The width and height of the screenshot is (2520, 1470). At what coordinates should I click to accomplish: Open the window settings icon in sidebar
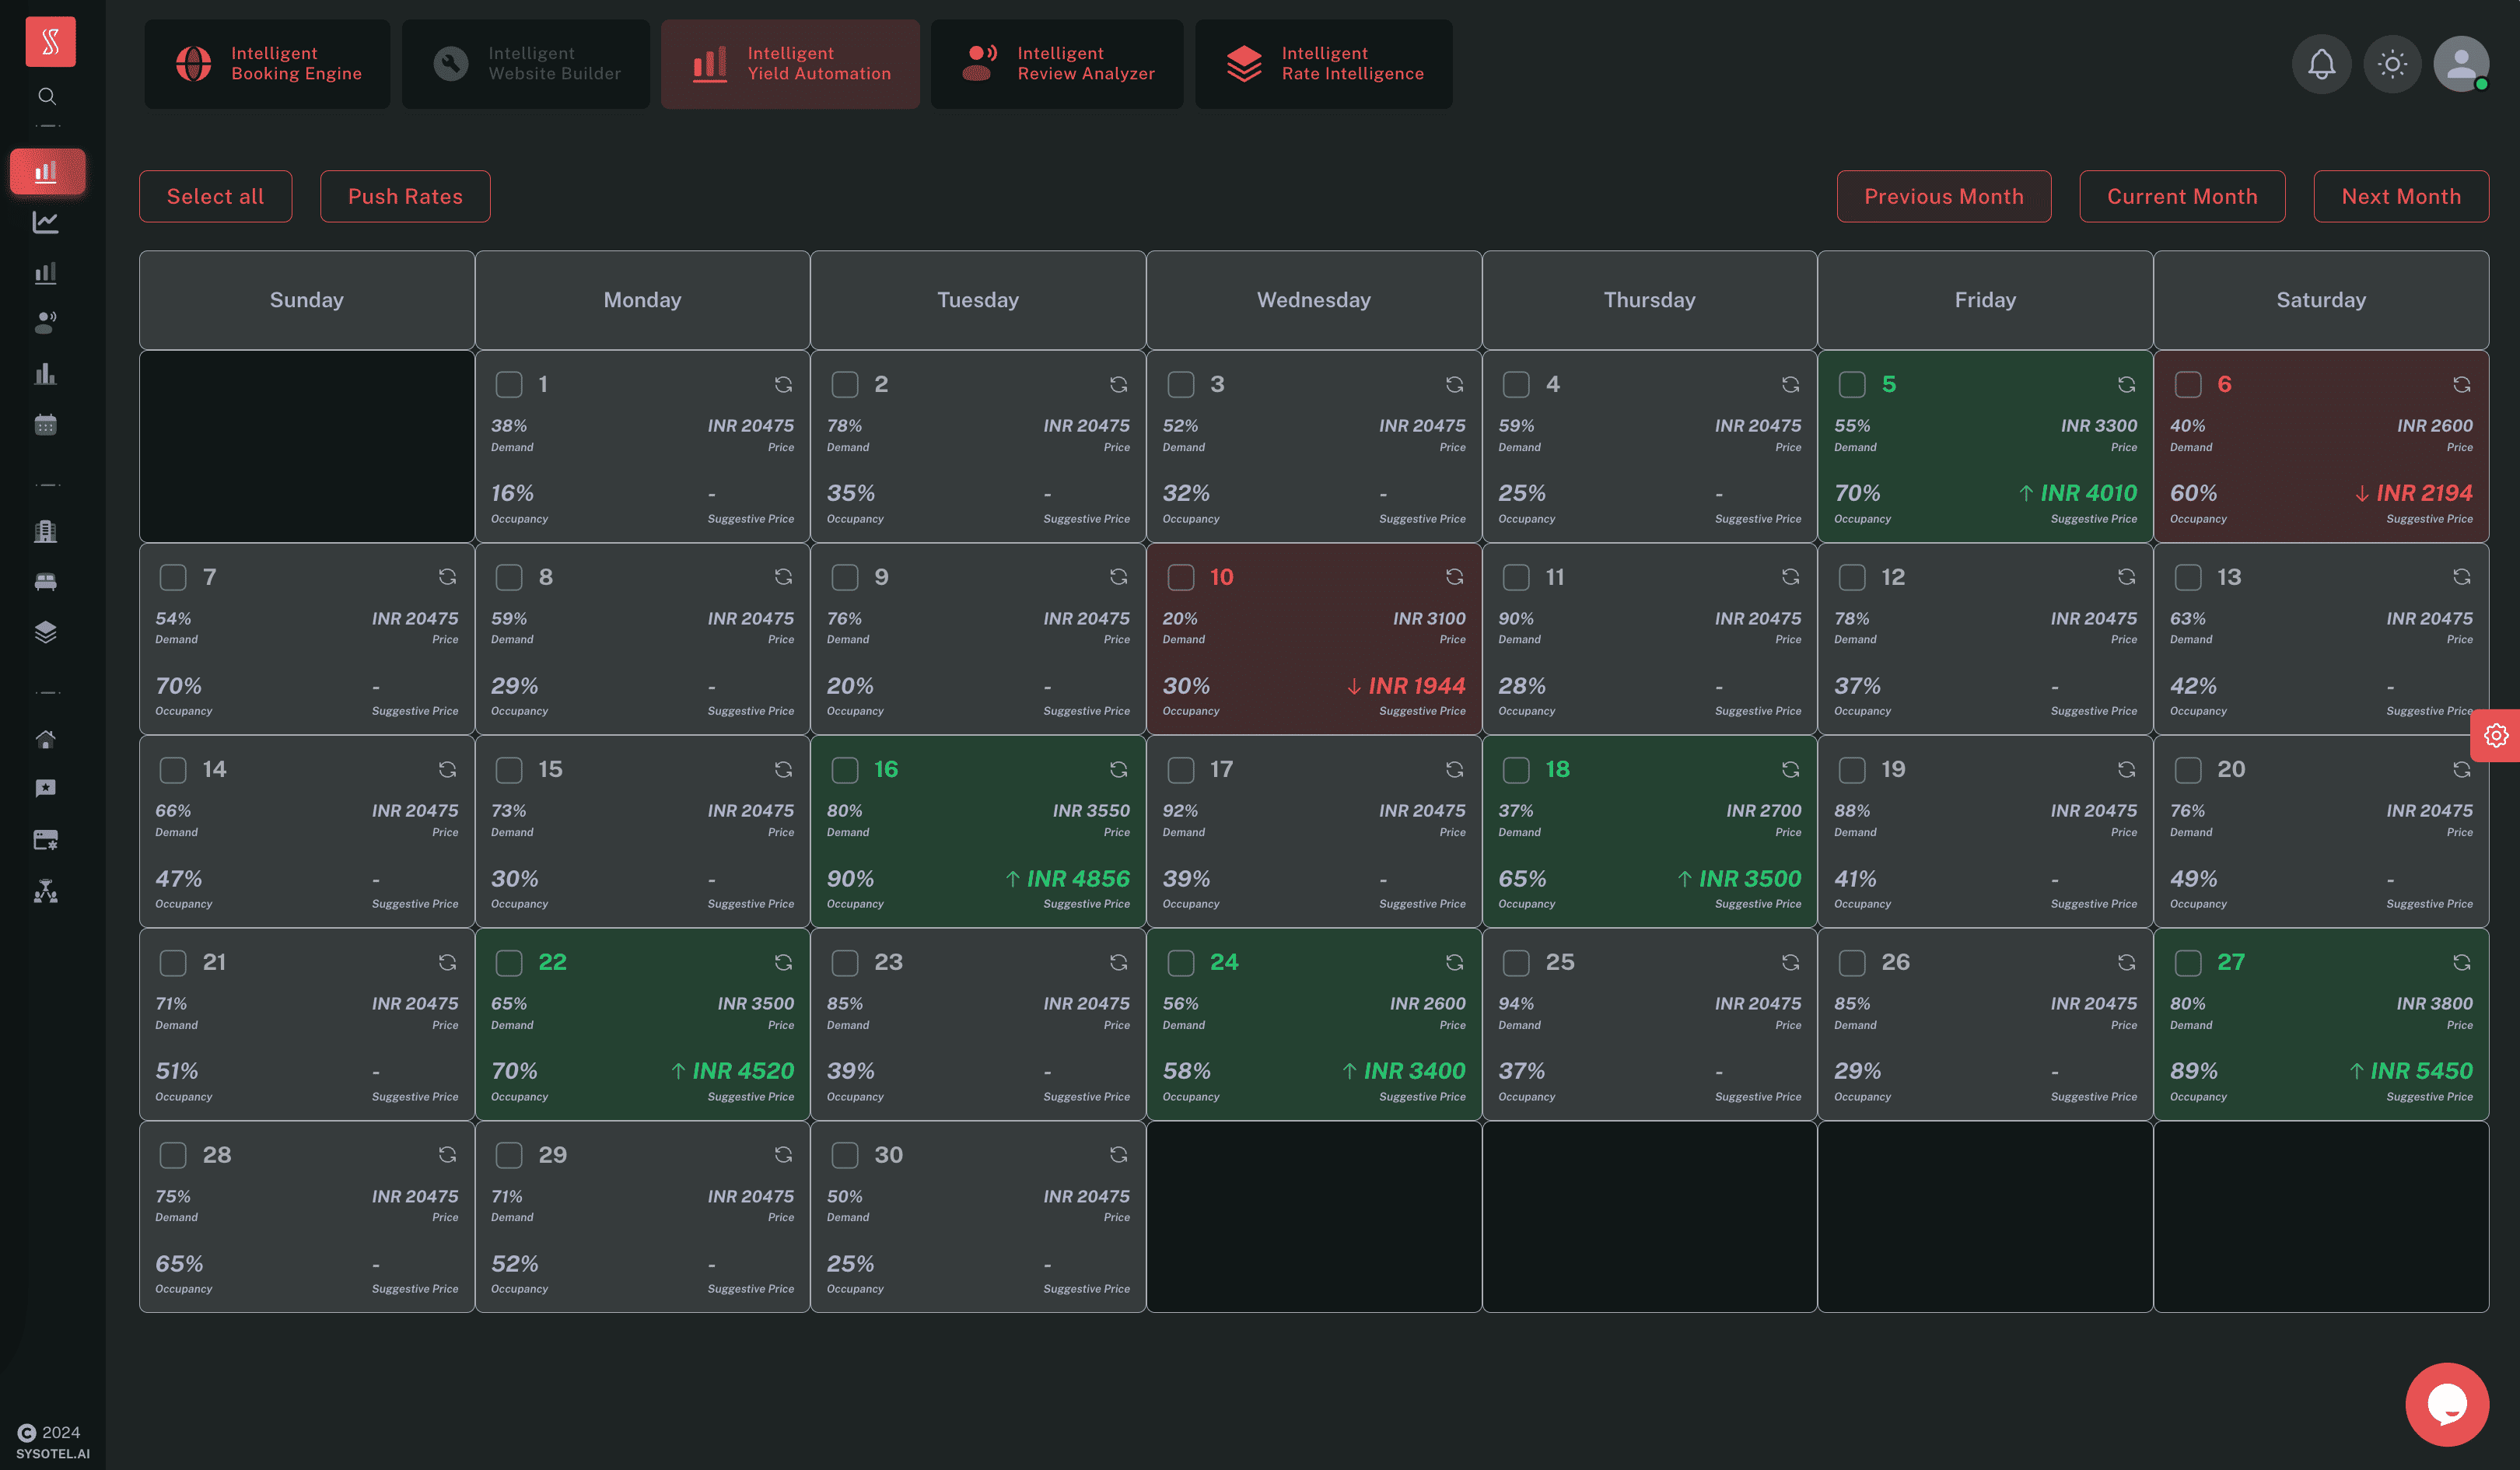(46, 840)
